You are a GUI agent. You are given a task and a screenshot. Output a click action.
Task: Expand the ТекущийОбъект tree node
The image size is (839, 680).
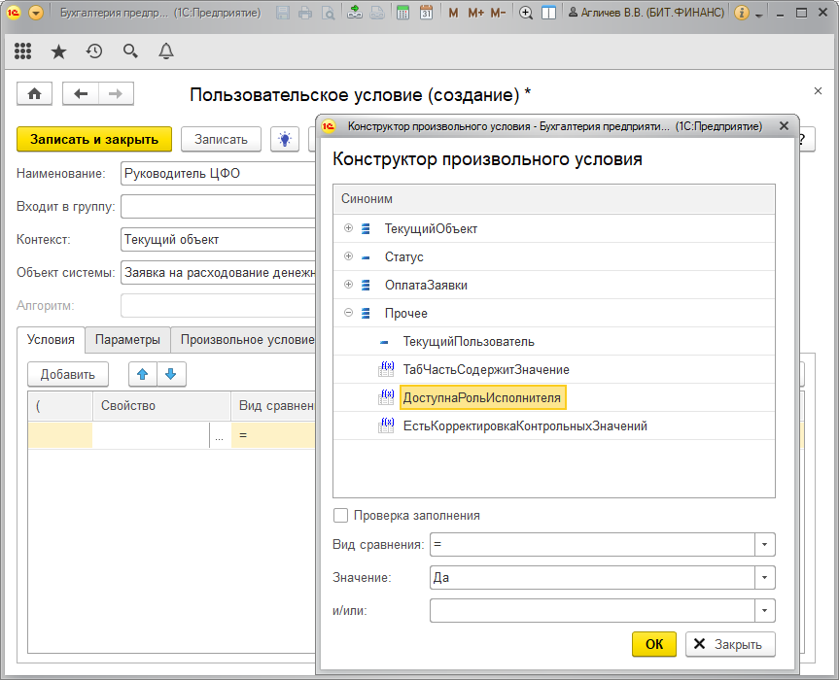pyautogui.click(x=348, y=228)
